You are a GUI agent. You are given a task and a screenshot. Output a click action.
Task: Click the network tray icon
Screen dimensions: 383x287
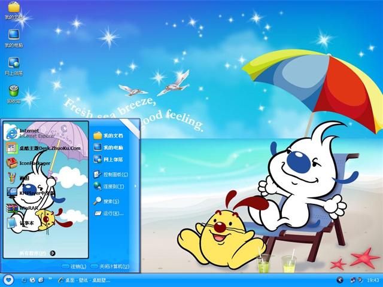coord(352,280)
